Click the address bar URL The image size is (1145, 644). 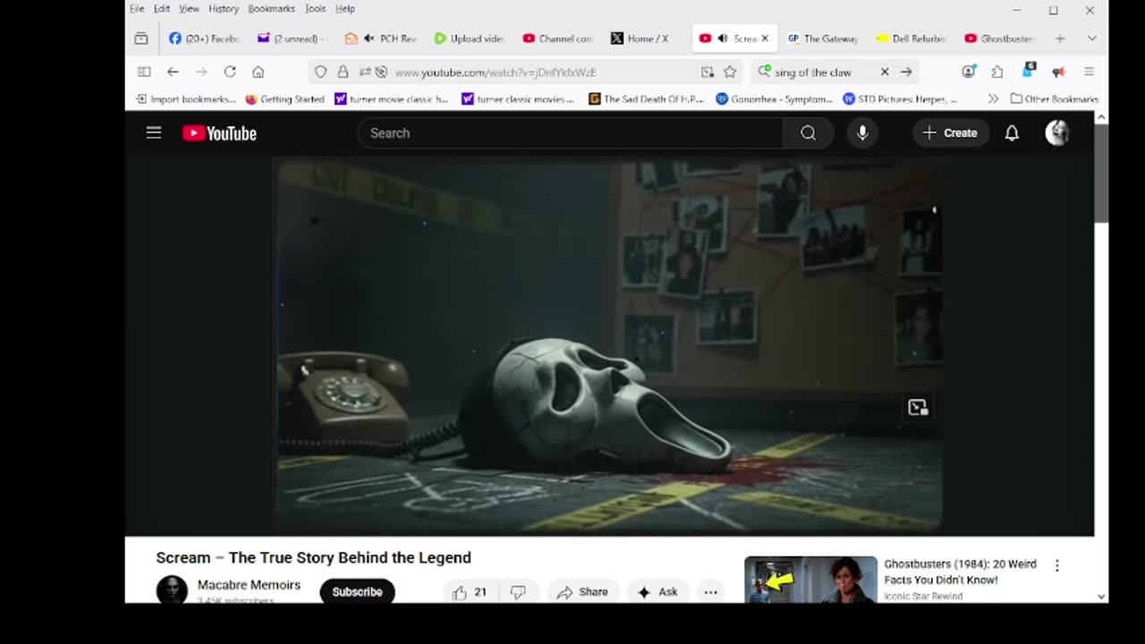coord(496,72)
